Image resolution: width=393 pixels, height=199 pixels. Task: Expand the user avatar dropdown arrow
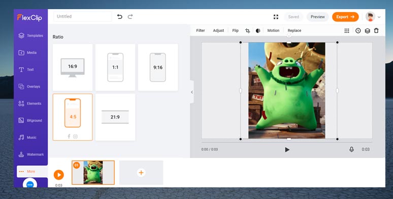(379, 17)
